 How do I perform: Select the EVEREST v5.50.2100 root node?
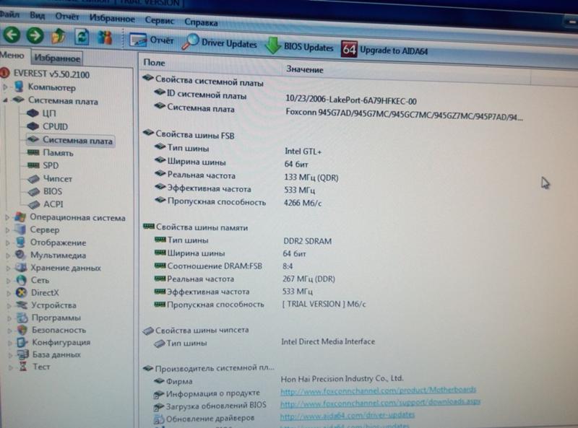point(51,74)
